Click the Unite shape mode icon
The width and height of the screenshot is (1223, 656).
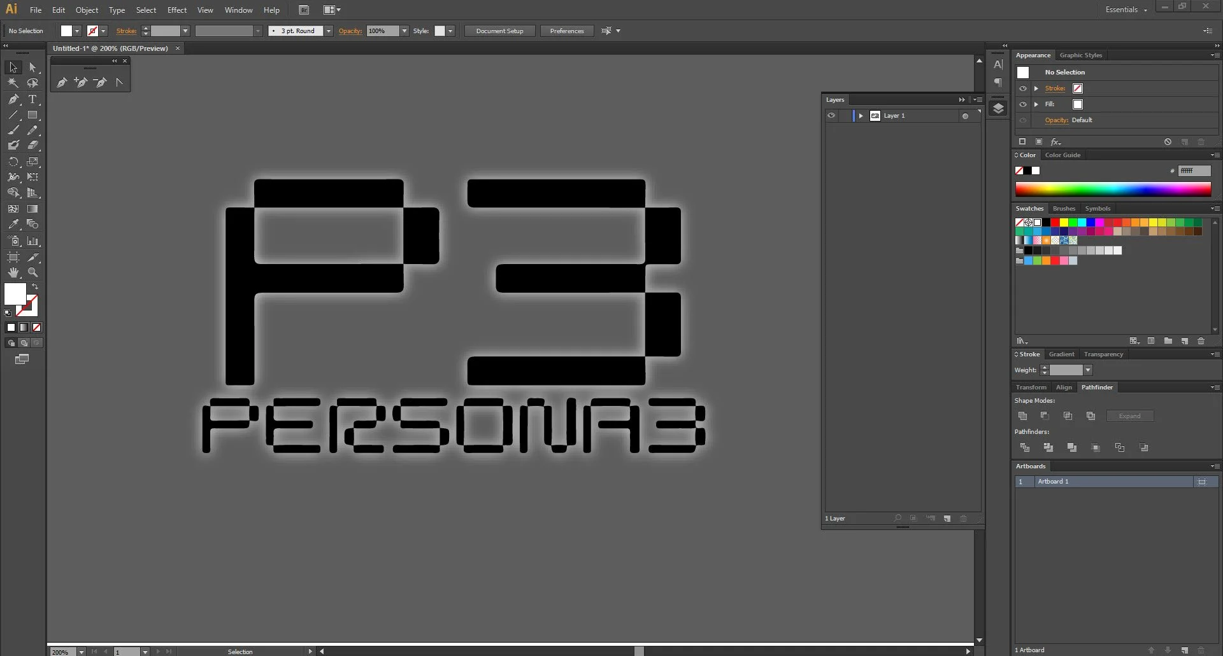(x=1023, y=416)
